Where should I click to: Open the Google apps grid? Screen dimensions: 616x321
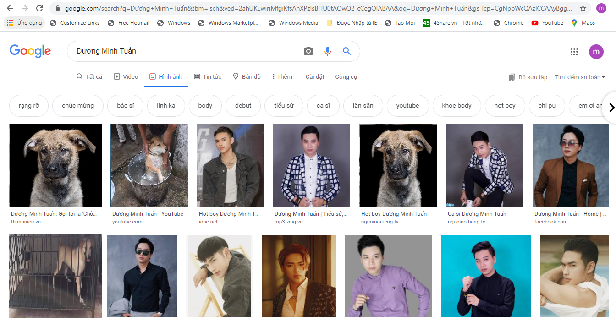click(x=574, y=52)
